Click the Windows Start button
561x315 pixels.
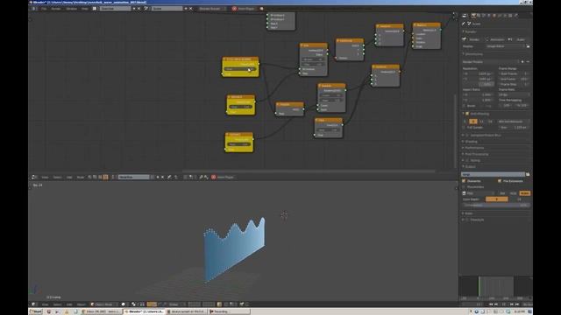tap(36, 311)
